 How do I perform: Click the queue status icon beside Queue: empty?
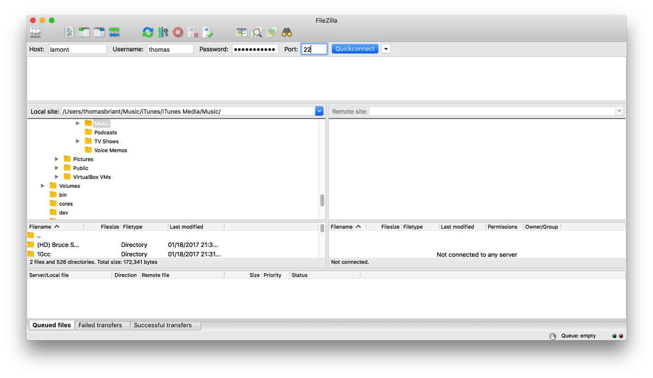[x=553, y=336]
